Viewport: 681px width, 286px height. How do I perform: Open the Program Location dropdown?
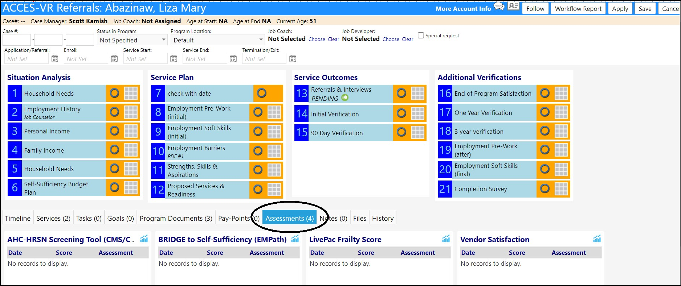pos(218,40)
